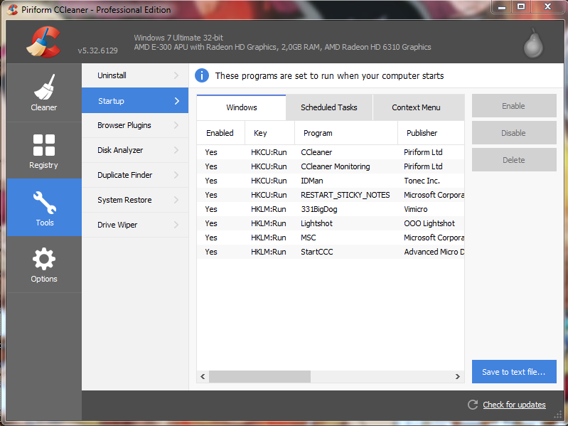The image size is (568, 426).
Task: Click the window resize grip
Action: coord(558,415)
